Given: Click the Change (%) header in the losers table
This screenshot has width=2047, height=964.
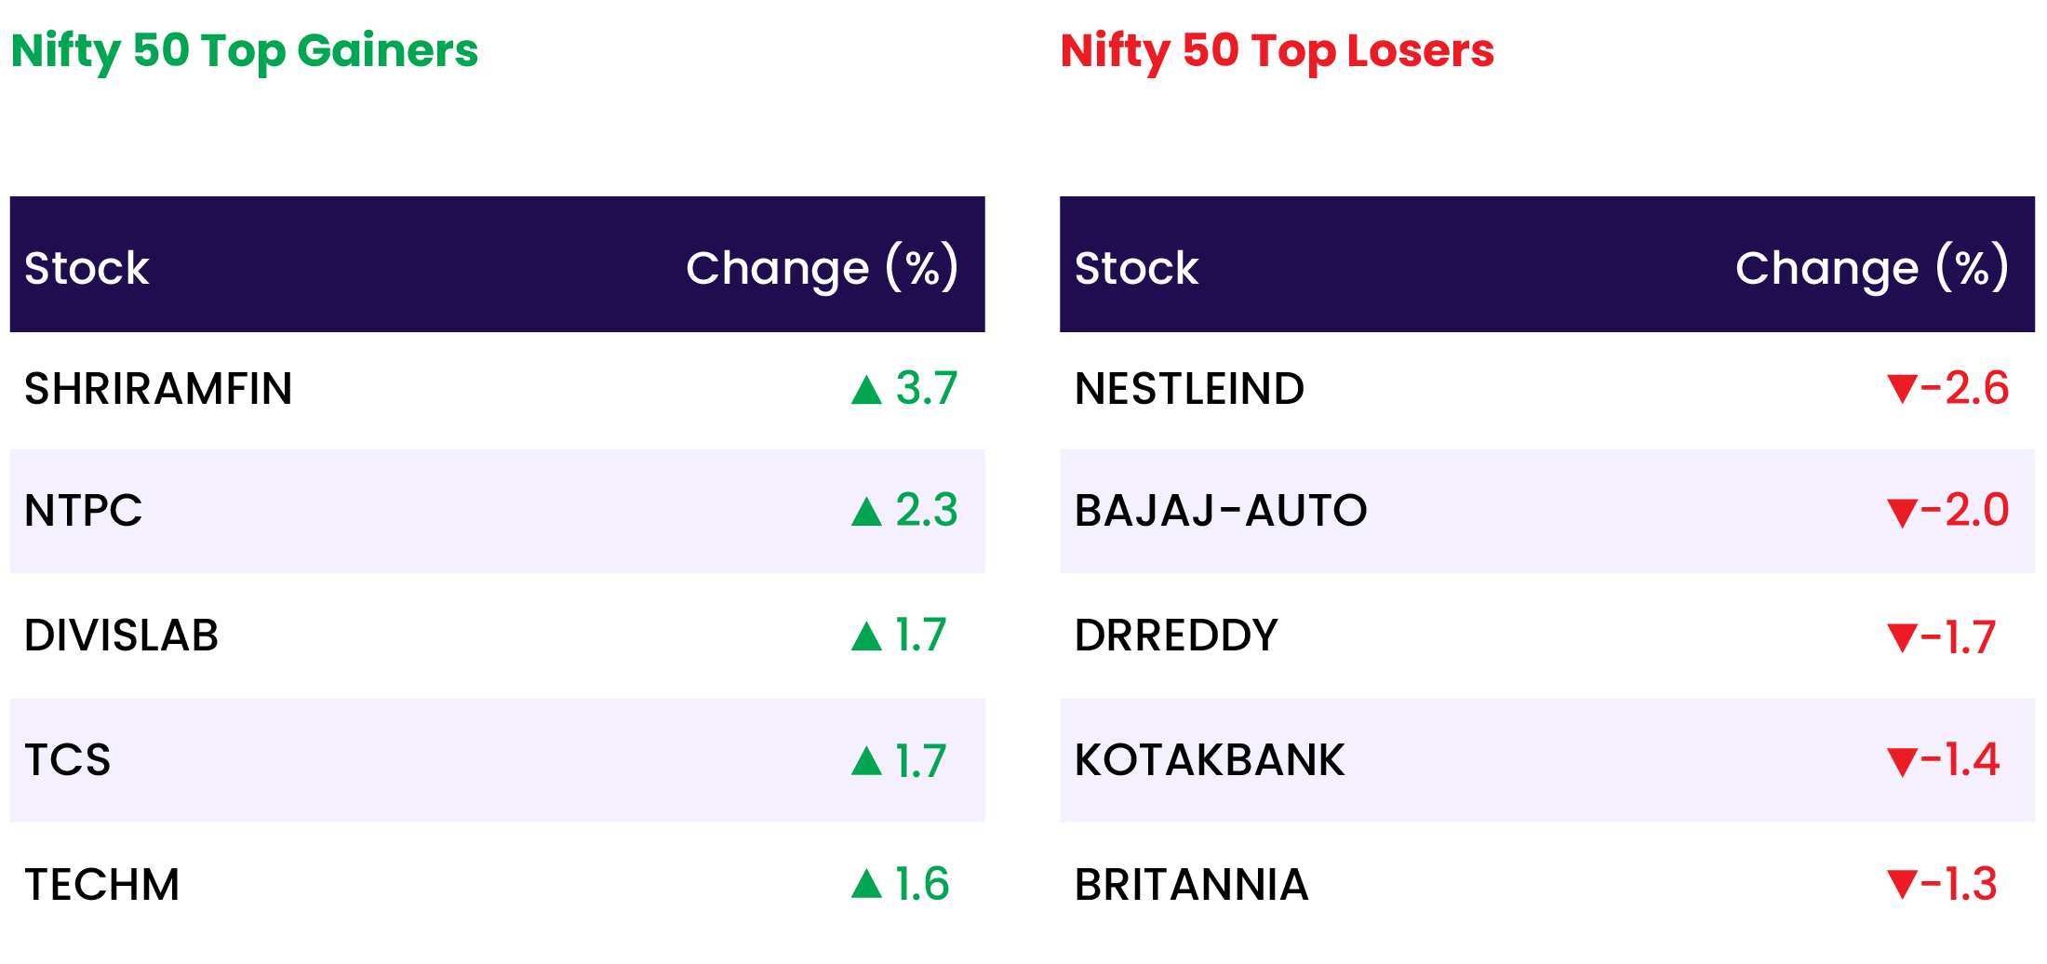Looking at the screenshot, I should (1871, 268).
